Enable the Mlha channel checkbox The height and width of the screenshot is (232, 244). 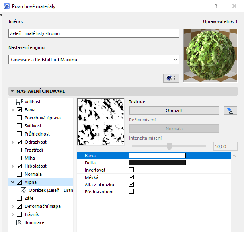19,158
